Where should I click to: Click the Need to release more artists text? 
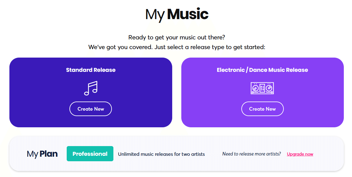click(x=252, y=154)
